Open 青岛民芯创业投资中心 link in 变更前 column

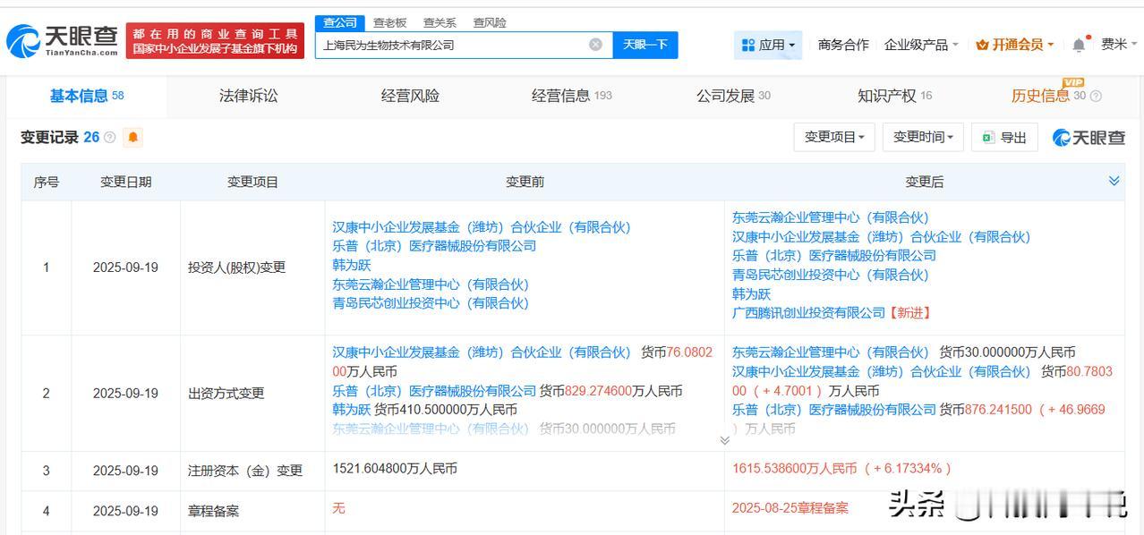[431, 303]
